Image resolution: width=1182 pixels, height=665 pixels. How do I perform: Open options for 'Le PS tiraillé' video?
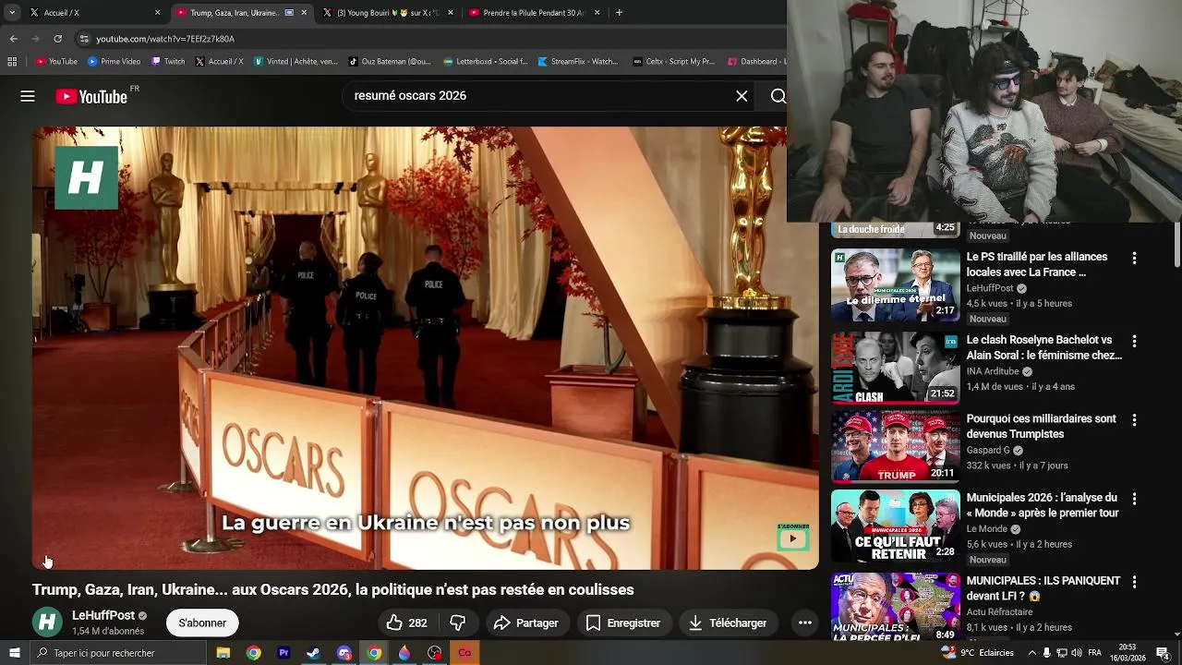(1134, 258)
